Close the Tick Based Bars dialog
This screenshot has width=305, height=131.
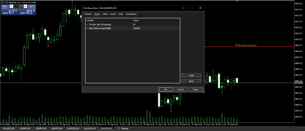pyautogui.click(x=200, y=8)
